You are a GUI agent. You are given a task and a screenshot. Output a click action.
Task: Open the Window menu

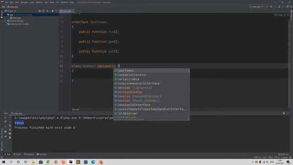65,2
